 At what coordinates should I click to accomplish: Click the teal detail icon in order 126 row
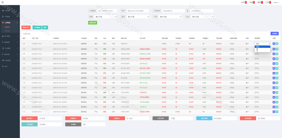[277, 49]
